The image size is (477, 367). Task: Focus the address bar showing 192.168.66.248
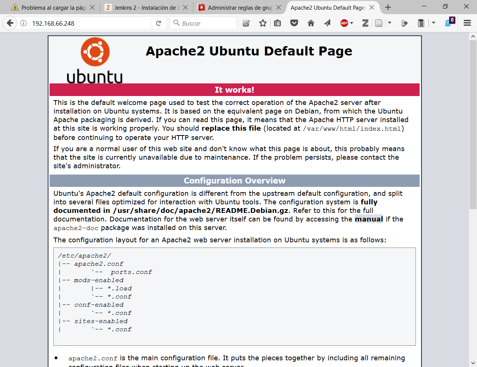[x=89, y=23]
